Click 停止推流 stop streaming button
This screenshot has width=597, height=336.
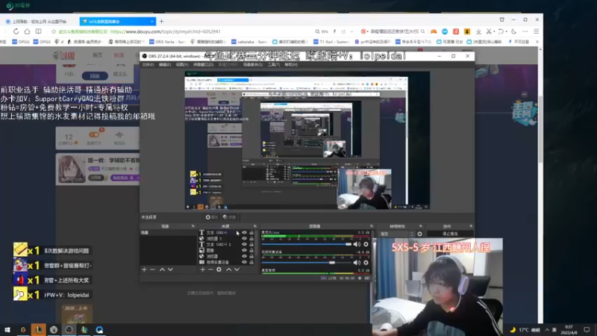pyautogui.click(x=450, y=234)
